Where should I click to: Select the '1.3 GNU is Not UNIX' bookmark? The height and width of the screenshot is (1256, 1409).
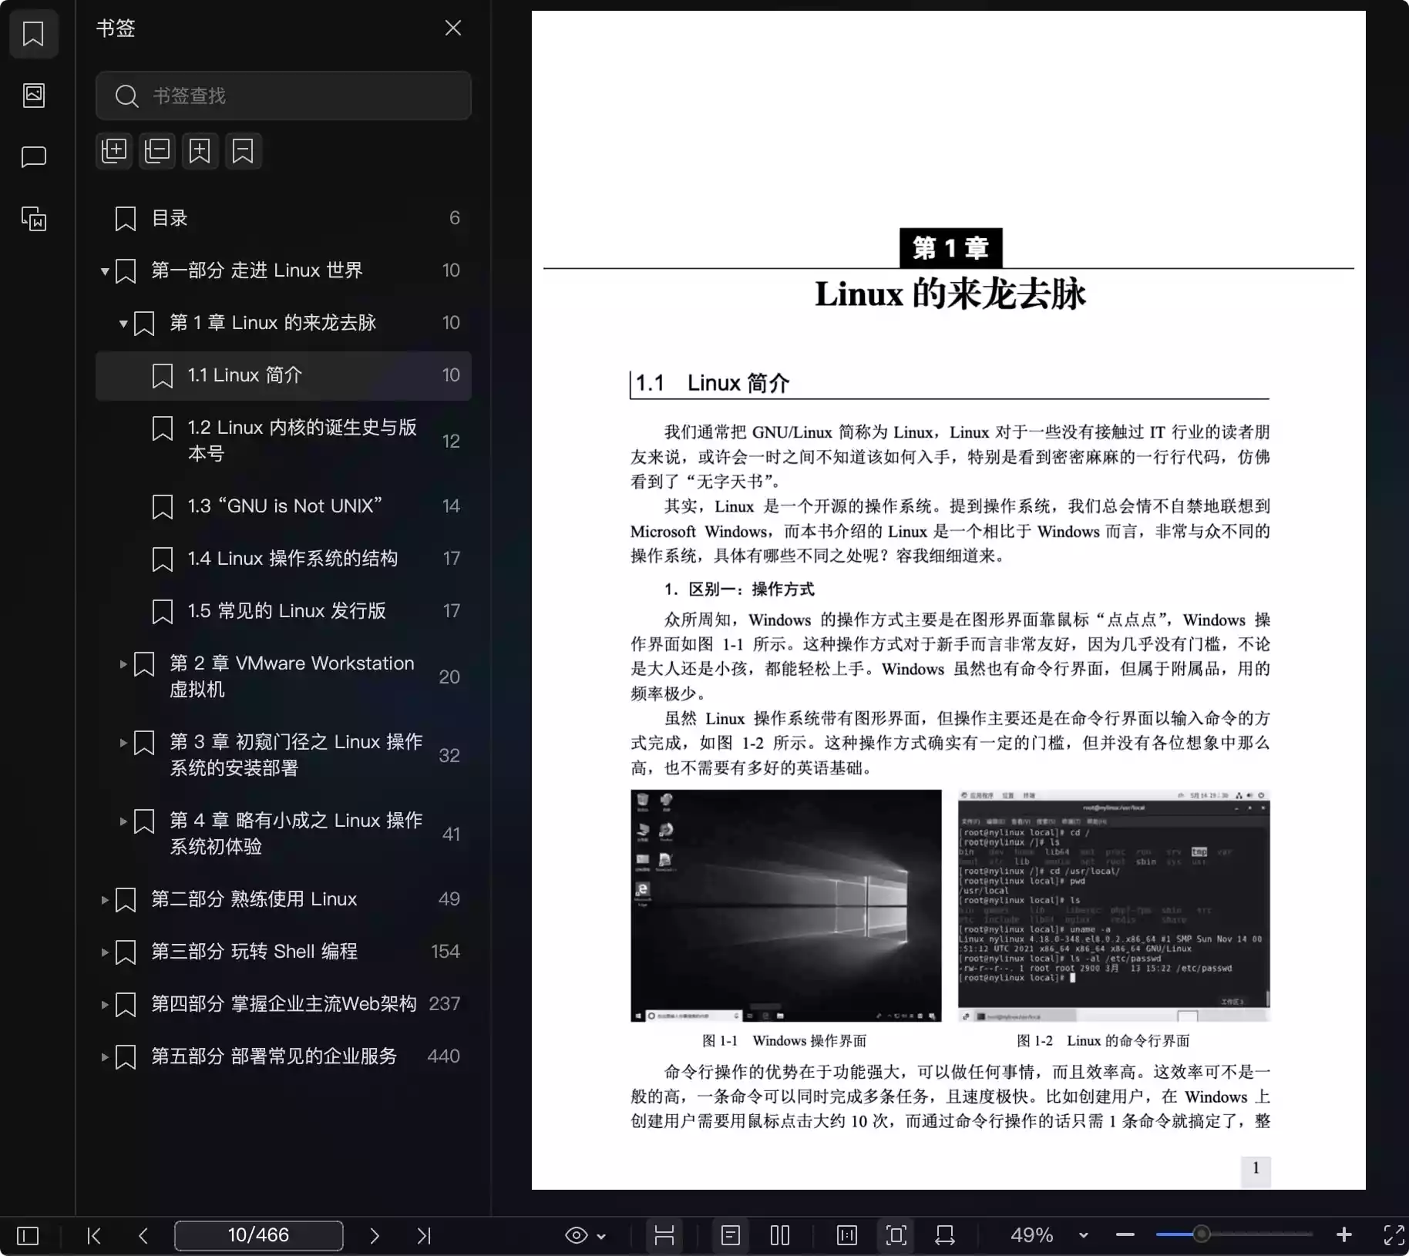[x=285, y=506]
